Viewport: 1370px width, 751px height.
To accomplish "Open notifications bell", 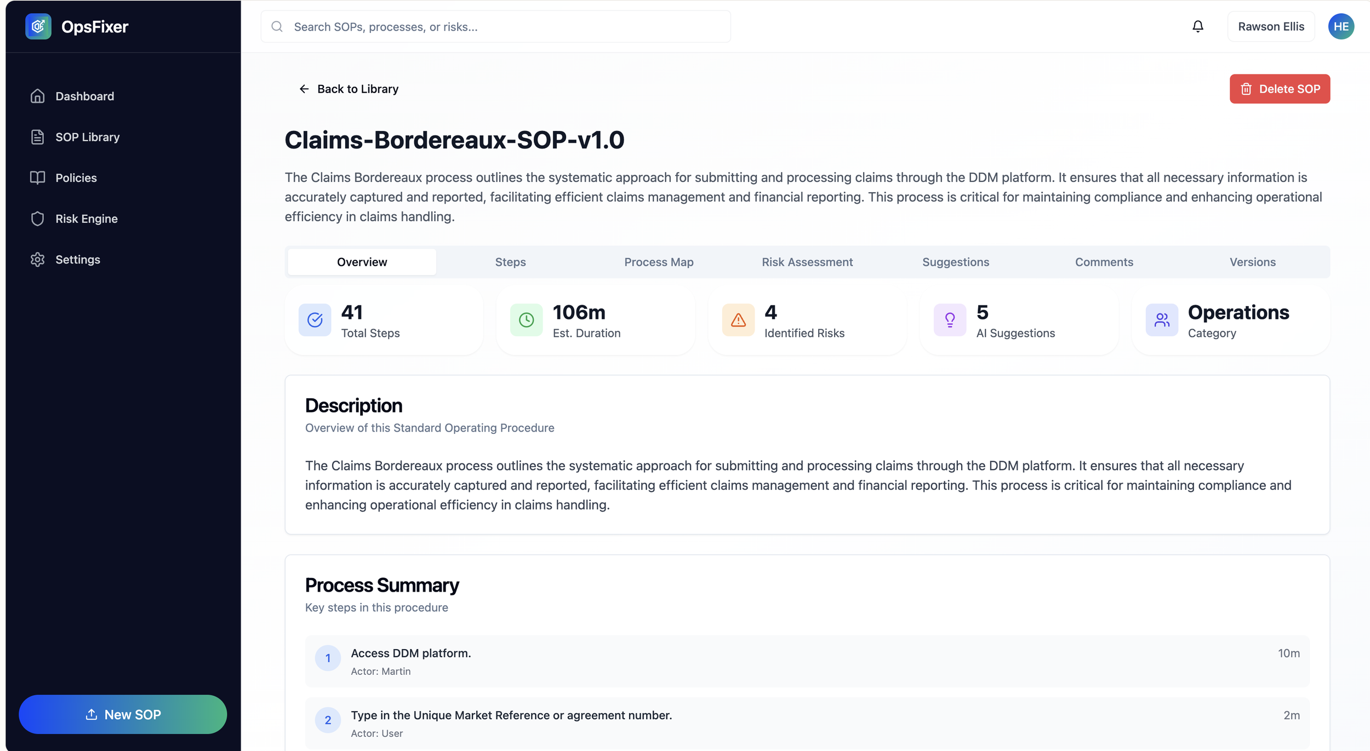I will click(x=1198, y=26).
